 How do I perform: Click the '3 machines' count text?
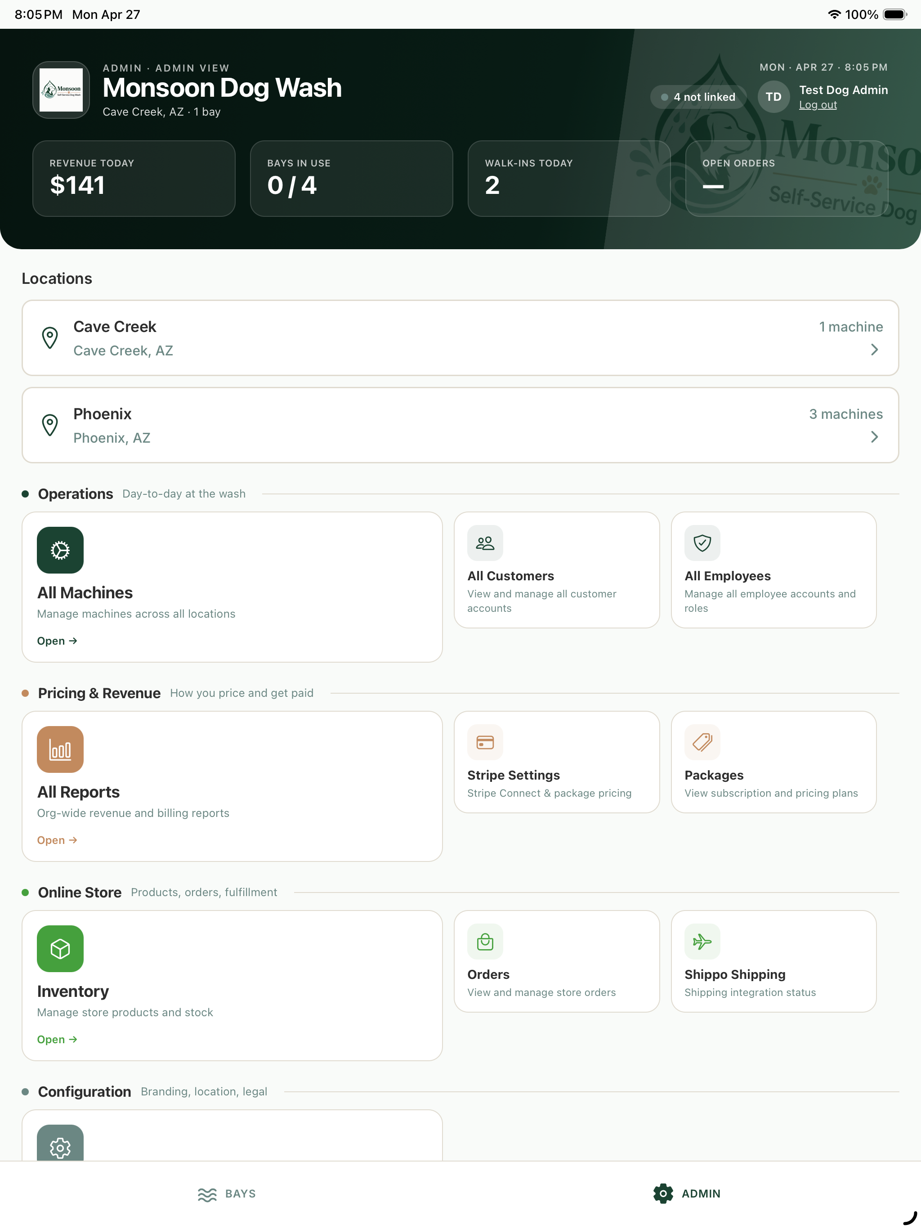846,414
